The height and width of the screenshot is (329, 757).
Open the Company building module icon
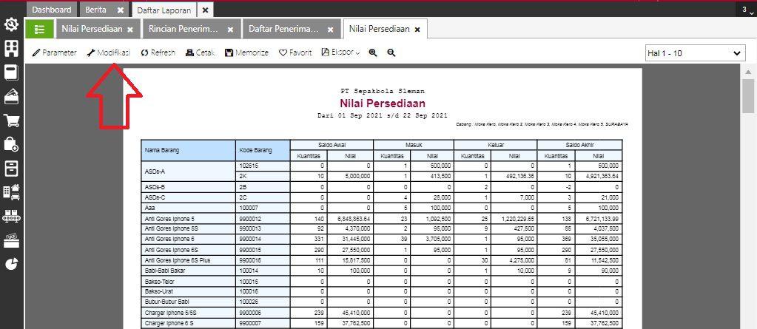click(x=12, y=48)
